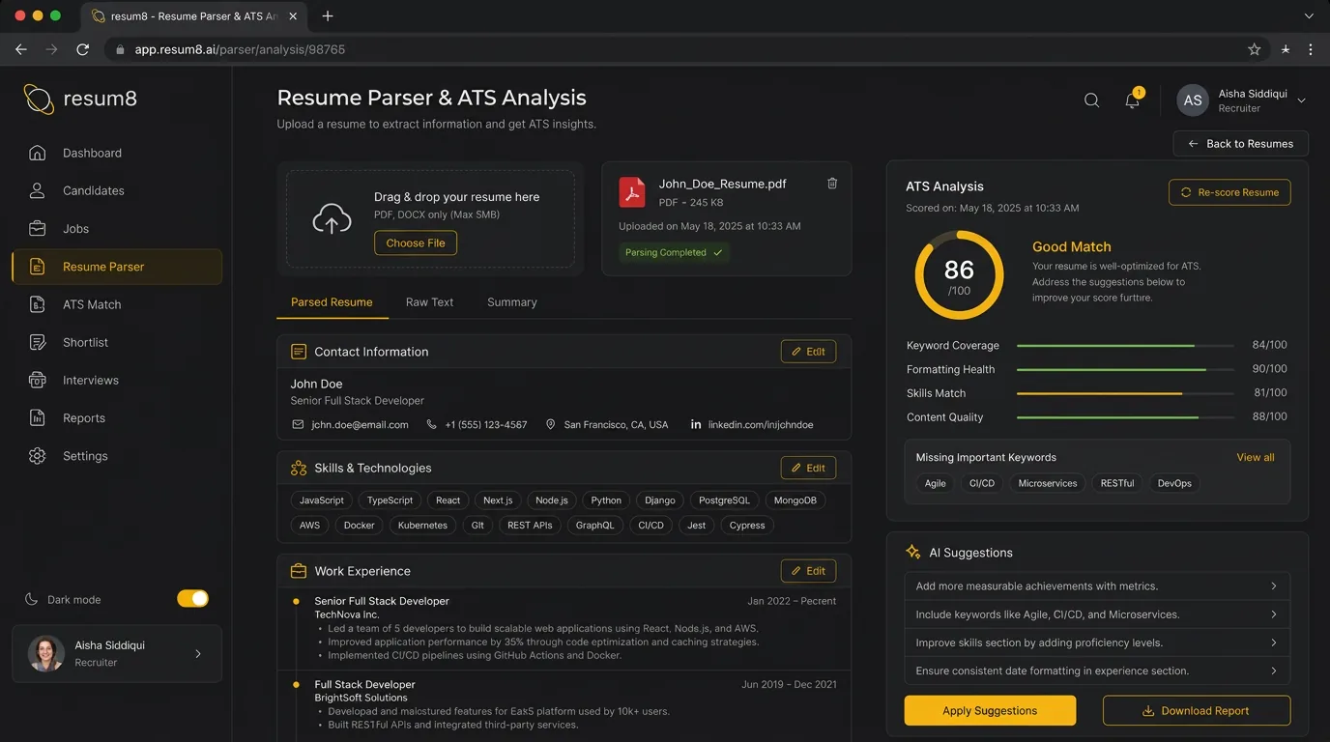Open a new browser tab
Viewport: 1330px width, 742px height.
328,16
